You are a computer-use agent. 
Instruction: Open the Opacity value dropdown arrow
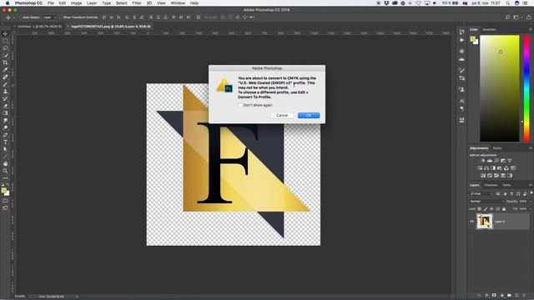tap(531, 202)
